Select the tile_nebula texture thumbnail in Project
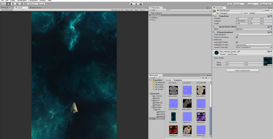273x139 pixels. [173, 116]
